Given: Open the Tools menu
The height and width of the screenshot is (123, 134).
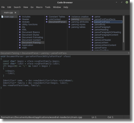Looking at the screenshot, I should [x=48, y=7].
